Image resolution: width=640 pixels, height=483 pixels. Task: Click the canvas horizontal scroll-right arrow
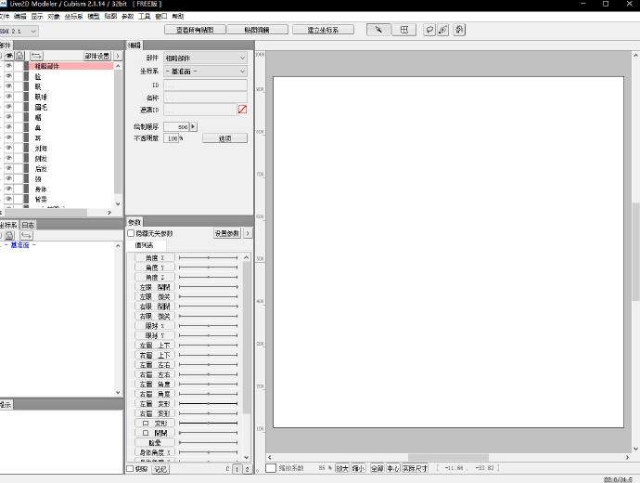(x=627, y=457)
